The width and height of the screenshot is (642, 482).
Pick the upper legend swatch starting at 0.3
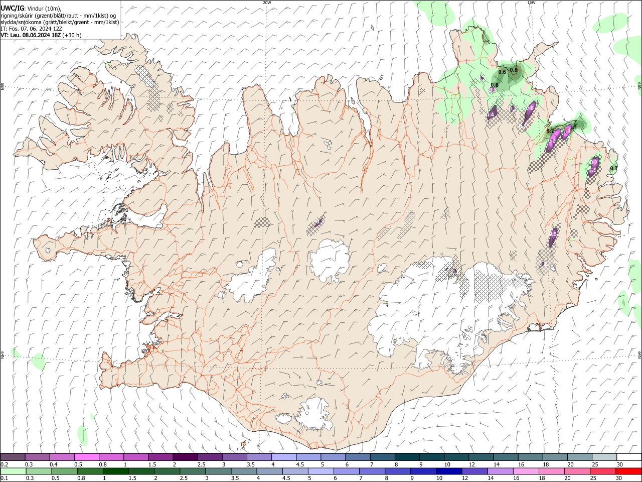click(37, 457)
